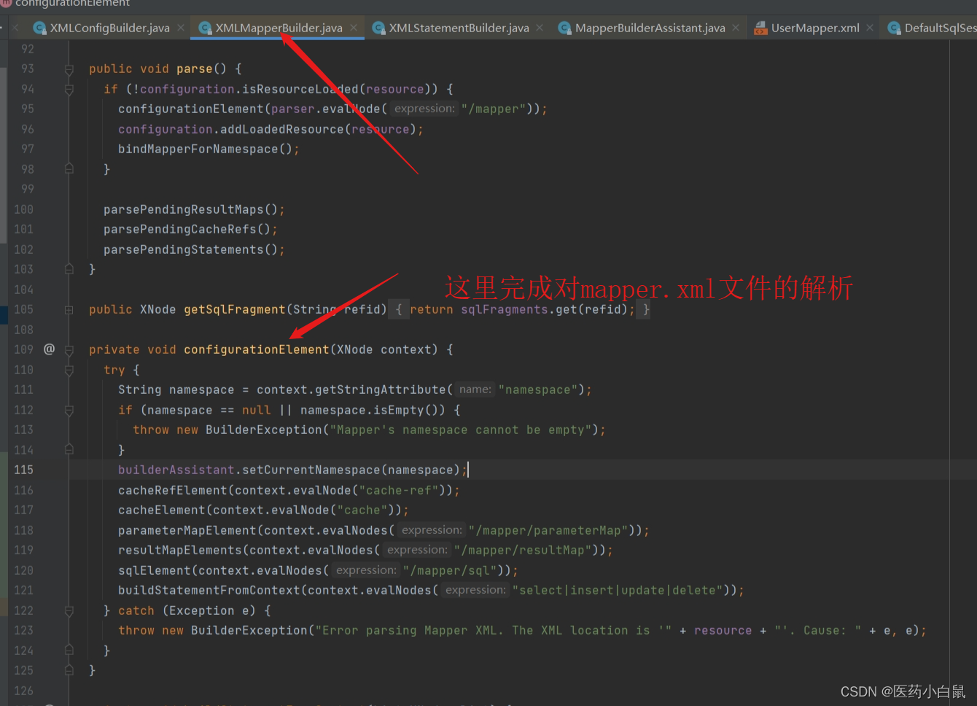Close the XMLConfigBuilder.java tab
977x706 pixels.
click(x=180, y=28)
